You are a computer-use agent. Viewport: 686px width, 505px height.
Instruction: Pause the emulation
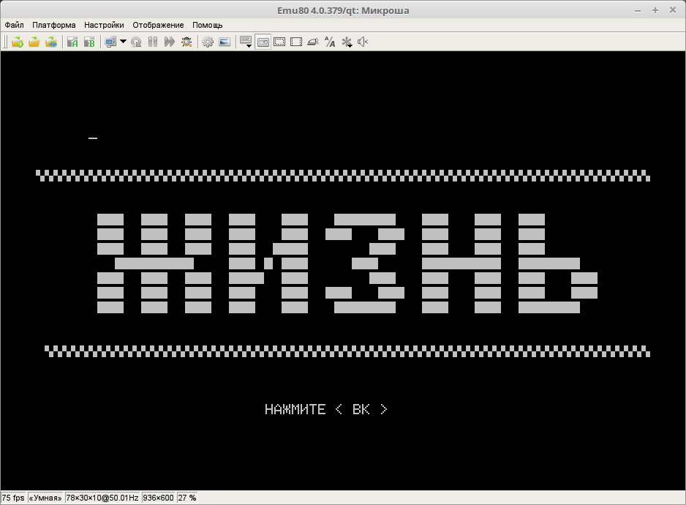coord(153,42)
